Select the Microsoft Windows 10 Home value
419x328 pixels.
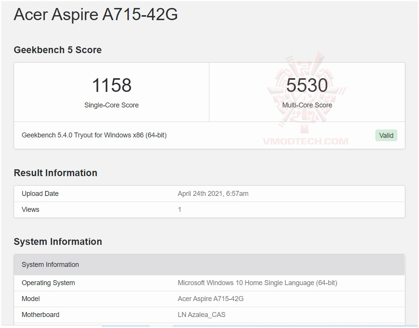tap(257, 283)
